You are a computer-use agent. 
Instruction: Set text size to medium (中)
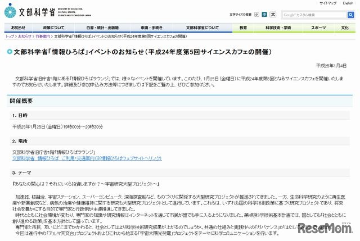264,15
